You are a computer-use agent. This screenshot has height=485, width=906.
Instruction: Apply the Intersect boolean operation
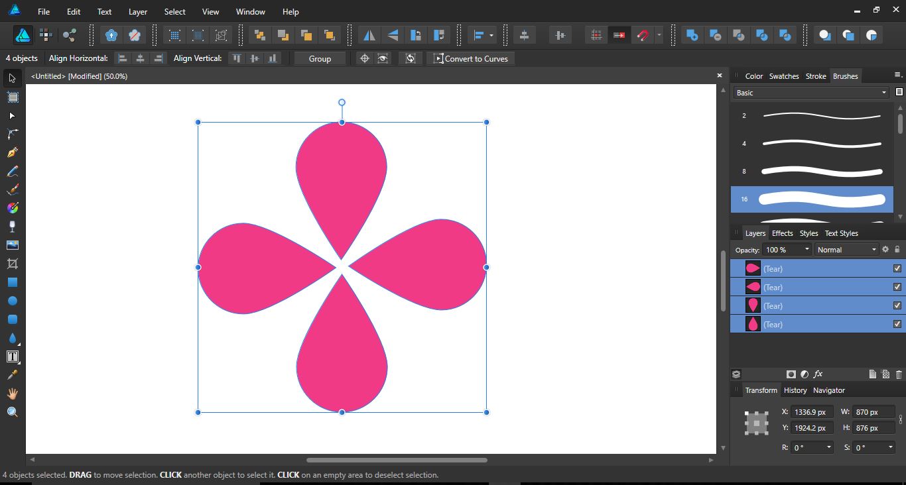738,35
